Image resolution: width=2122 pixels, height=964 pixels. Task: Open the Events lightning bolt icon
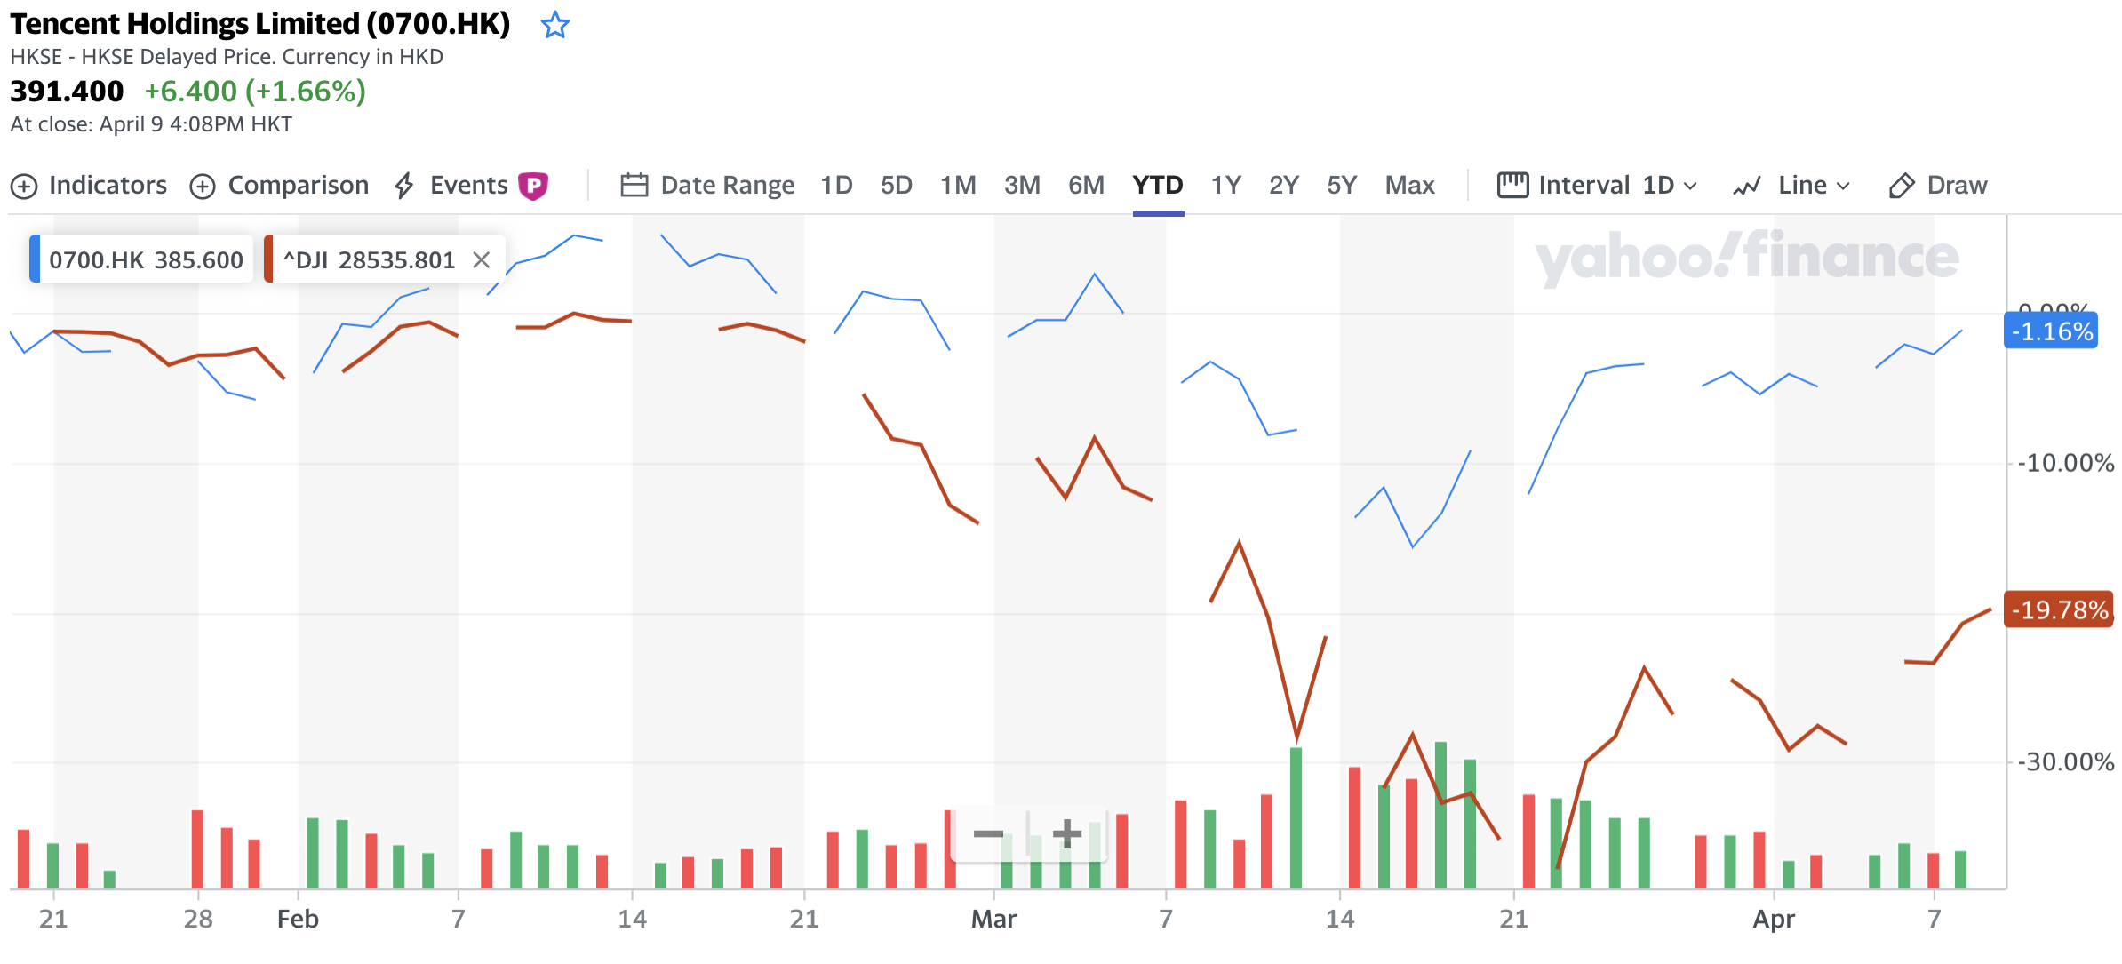tap(404, 186)
